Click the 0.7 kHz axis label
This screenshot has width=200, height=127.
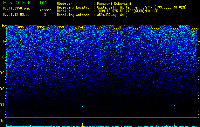point(3,105)
